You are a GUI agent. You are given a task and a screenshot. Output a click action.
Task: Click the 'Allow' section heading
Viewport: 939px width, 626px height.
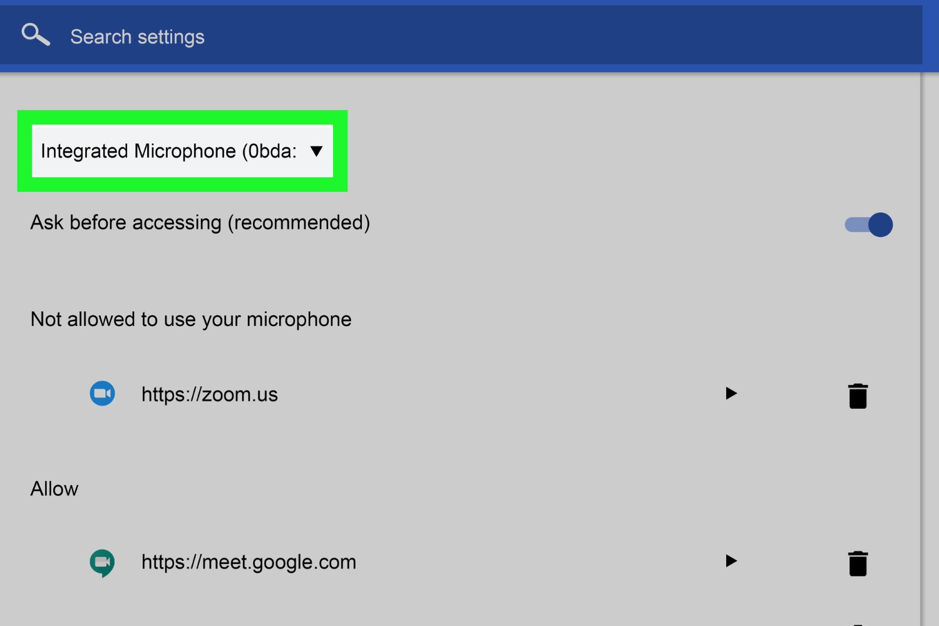click(x=54, y=489)
